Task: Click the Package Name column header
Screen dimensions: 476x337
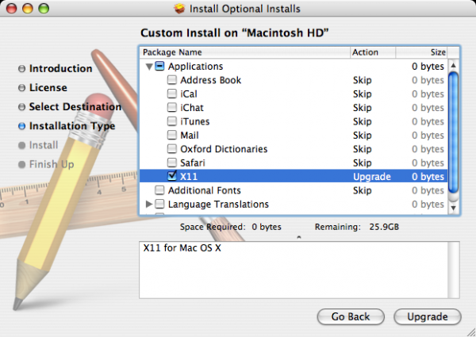Action: 244,52
